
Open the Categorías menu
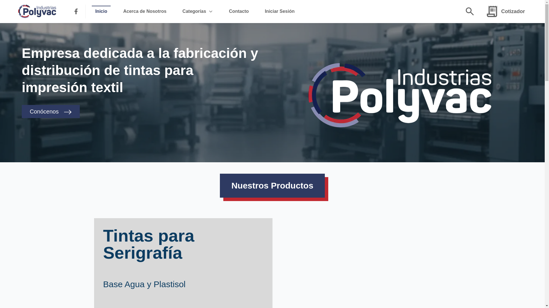(x=194, y=11)
